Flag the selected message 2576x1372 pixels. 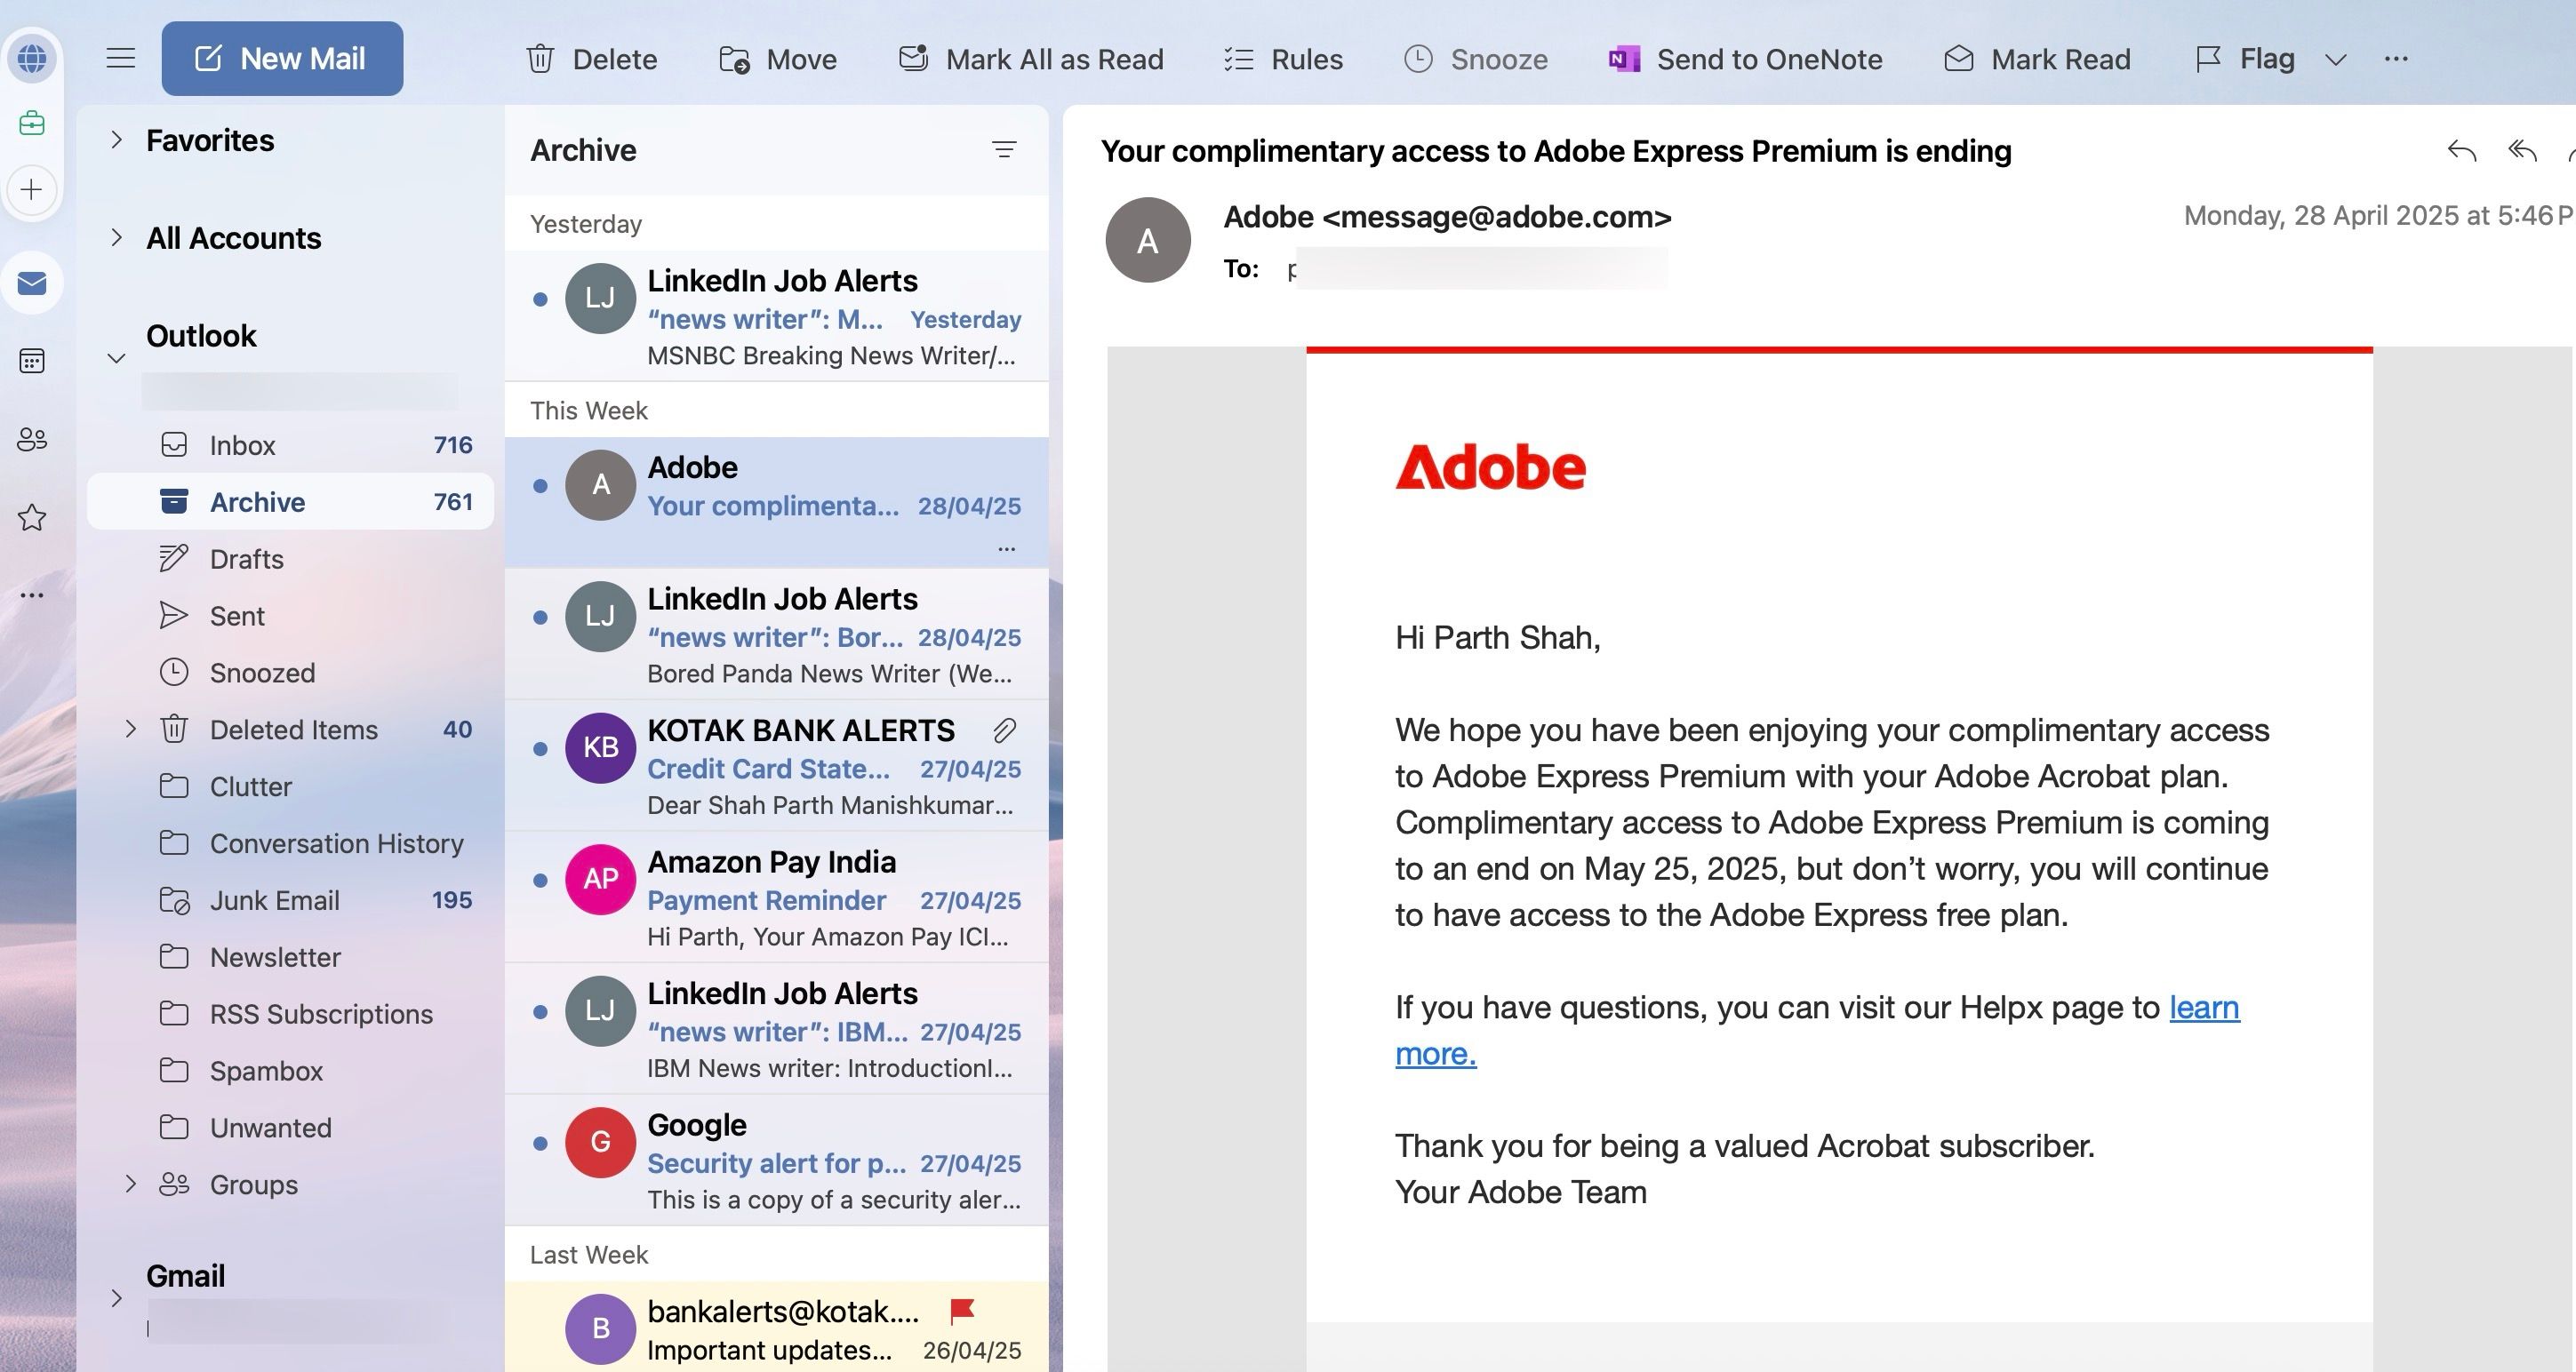tap(2245, 59)
